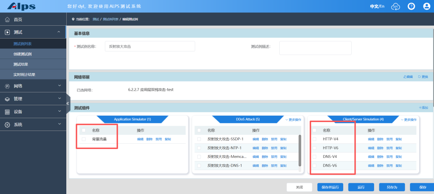This screenshot has width=434, height=194.
Task: Tick the HTTP-V4 component checkbox
Action: click(315, 139)
